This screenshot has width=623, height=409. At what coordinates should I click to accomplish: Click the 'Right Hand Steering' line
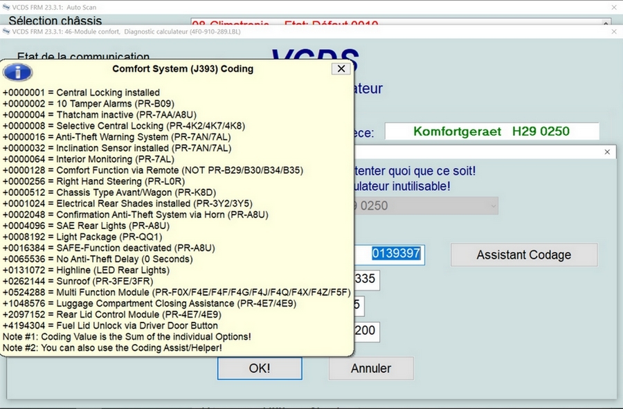tap(93, 181)
